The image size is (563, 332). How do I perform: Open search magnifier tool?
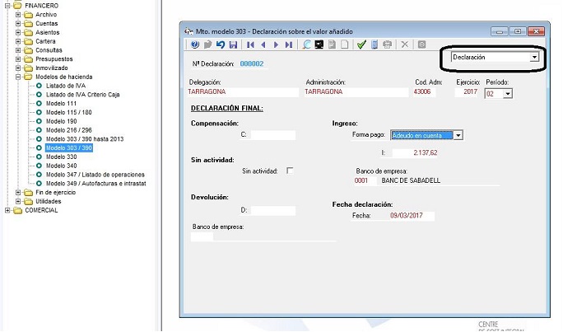click(306, 44)
